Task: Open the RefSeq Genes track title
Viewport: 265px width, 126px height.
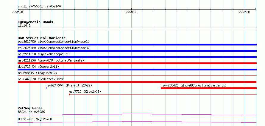Action: 30,108
